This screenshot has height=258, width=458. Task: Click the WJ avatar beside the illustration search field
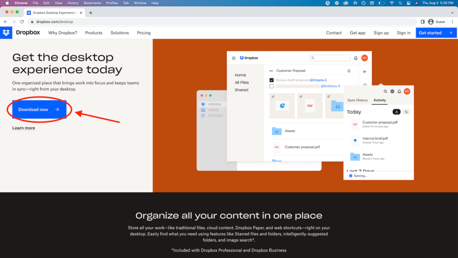365,58
